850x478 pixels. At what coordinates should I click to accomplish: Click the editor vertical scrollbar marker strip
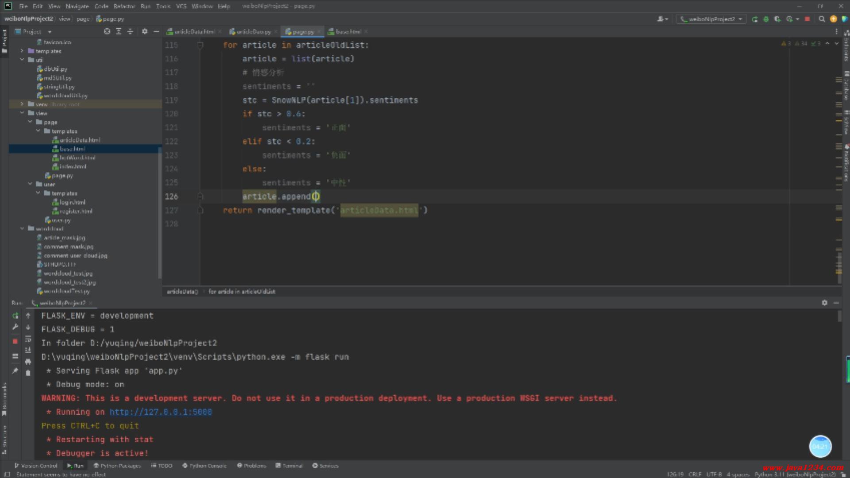[x=838, y=177]
